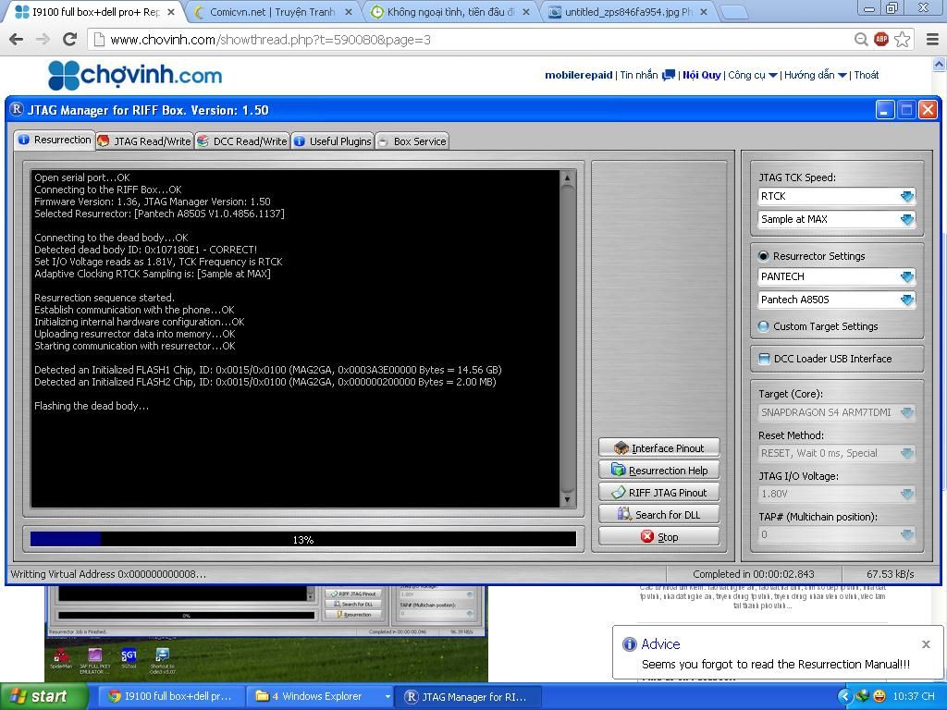
Task: Click the RIFF JTAG Pinout icon
Action: pyautogui.click(x=618, y=493)
